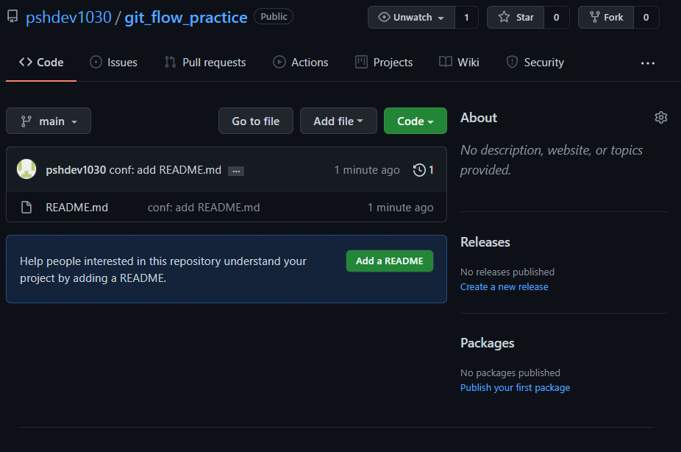
Task: Click the latest commit's 1 minute ago timestamp
Action: pyautogui.click(x=367, y=170)
